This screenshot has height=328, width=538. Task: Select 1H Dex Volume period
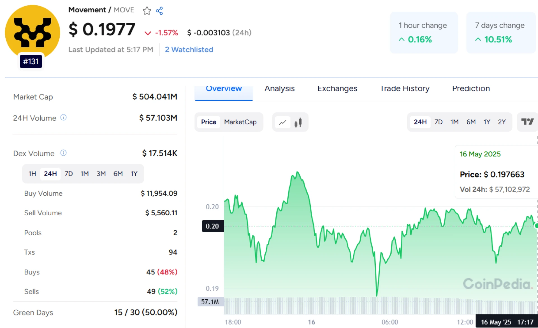coord(32,174)
